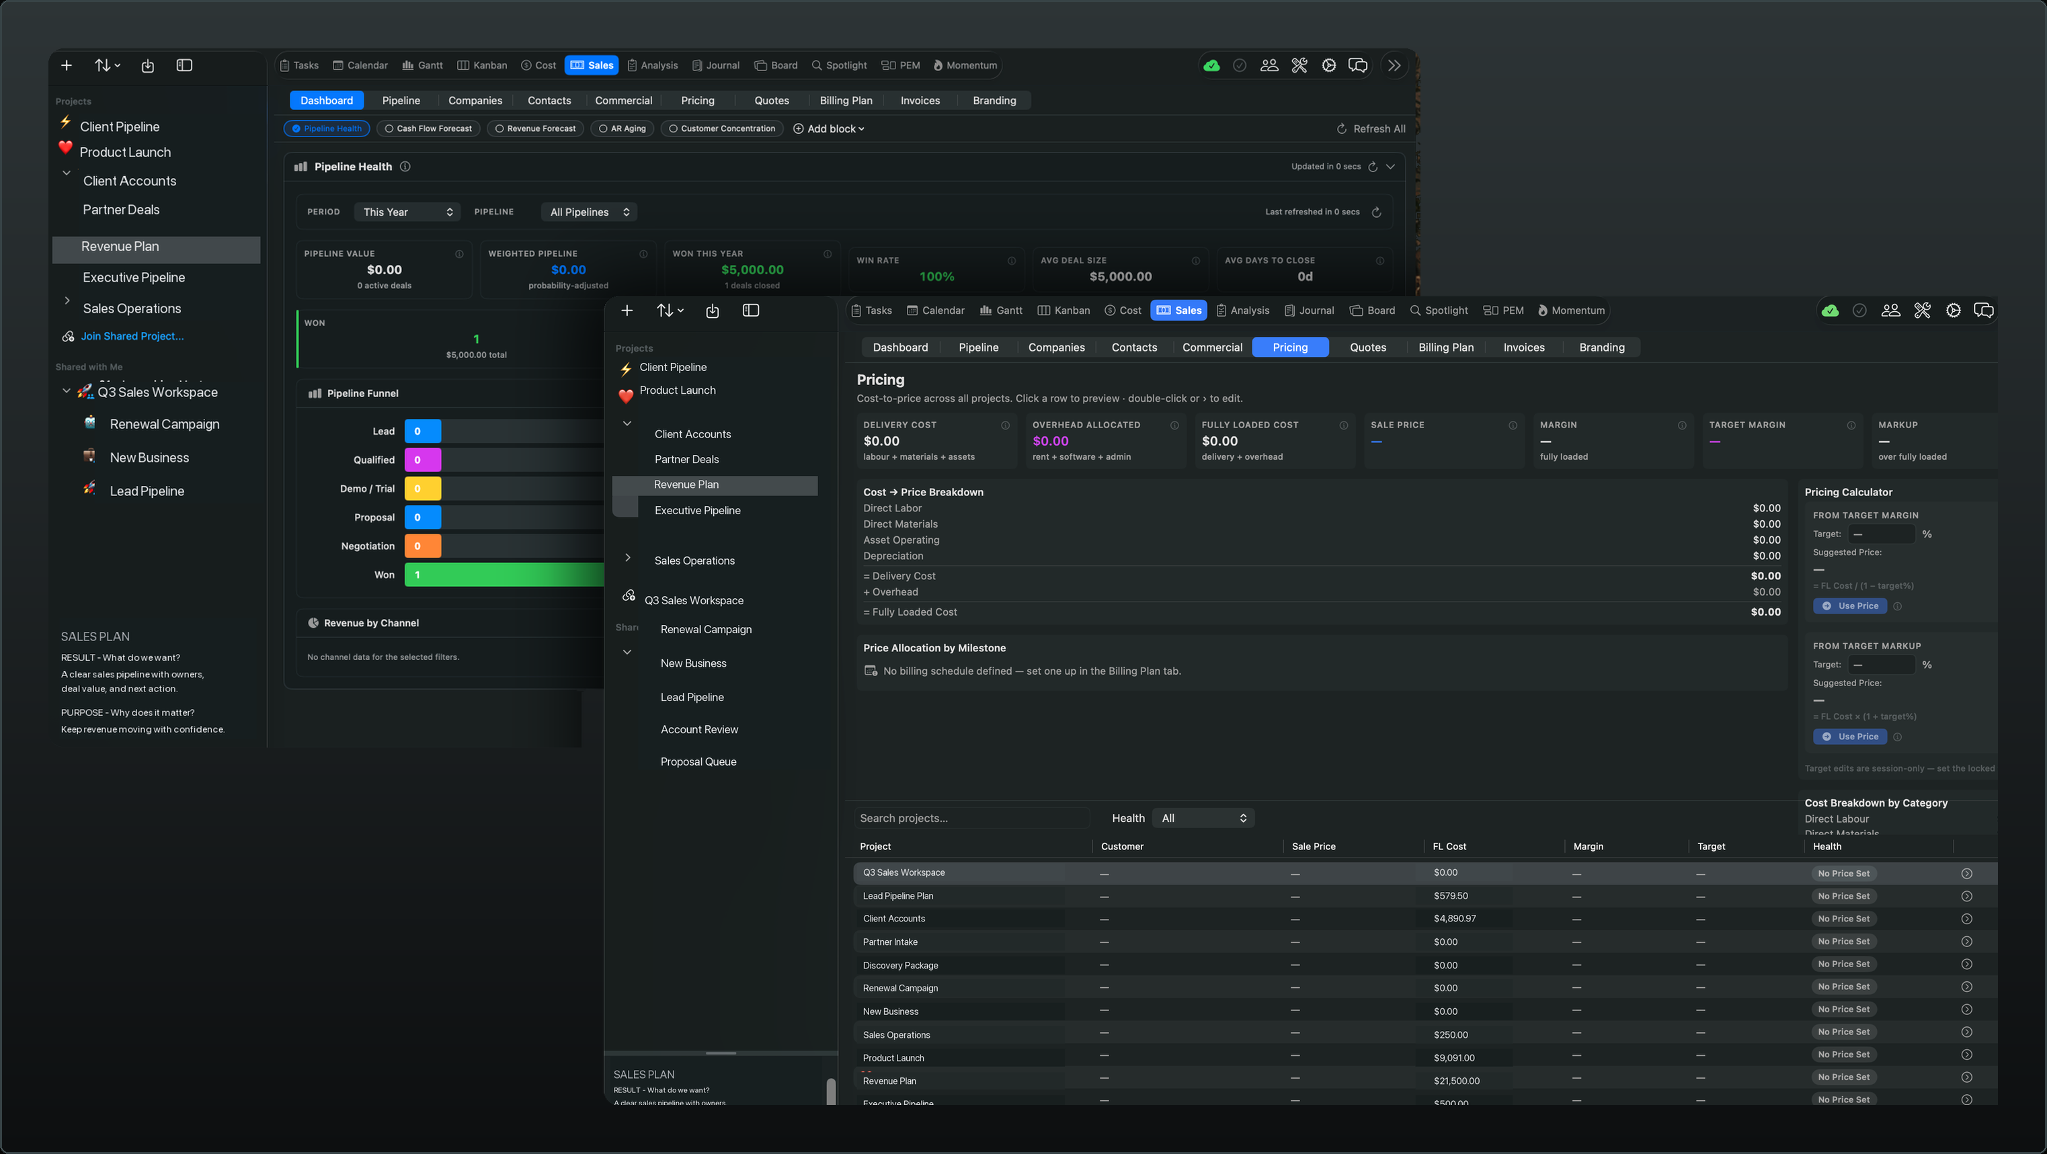Collapse Q3 Sales Workspace tree in back window
The width and height of the screenshot is (2047, 1154).
(x=66, y=392)
